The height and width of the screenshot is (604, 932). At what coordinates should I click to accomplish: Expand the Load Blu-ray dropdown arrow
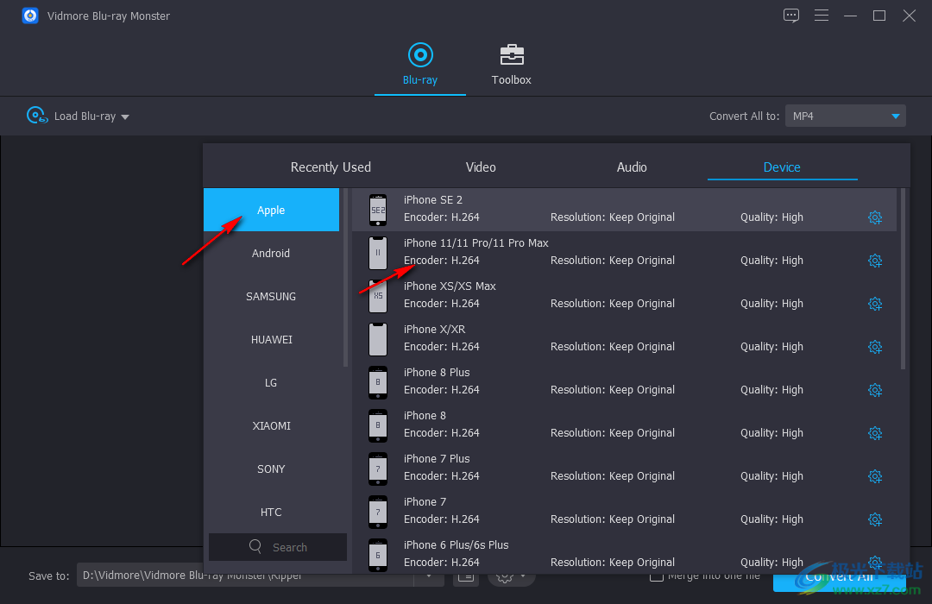[125, 117]
